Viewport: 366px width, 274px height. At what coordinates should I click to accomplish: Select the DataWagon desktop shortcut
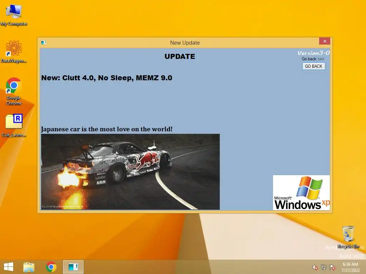click(14, 51)
